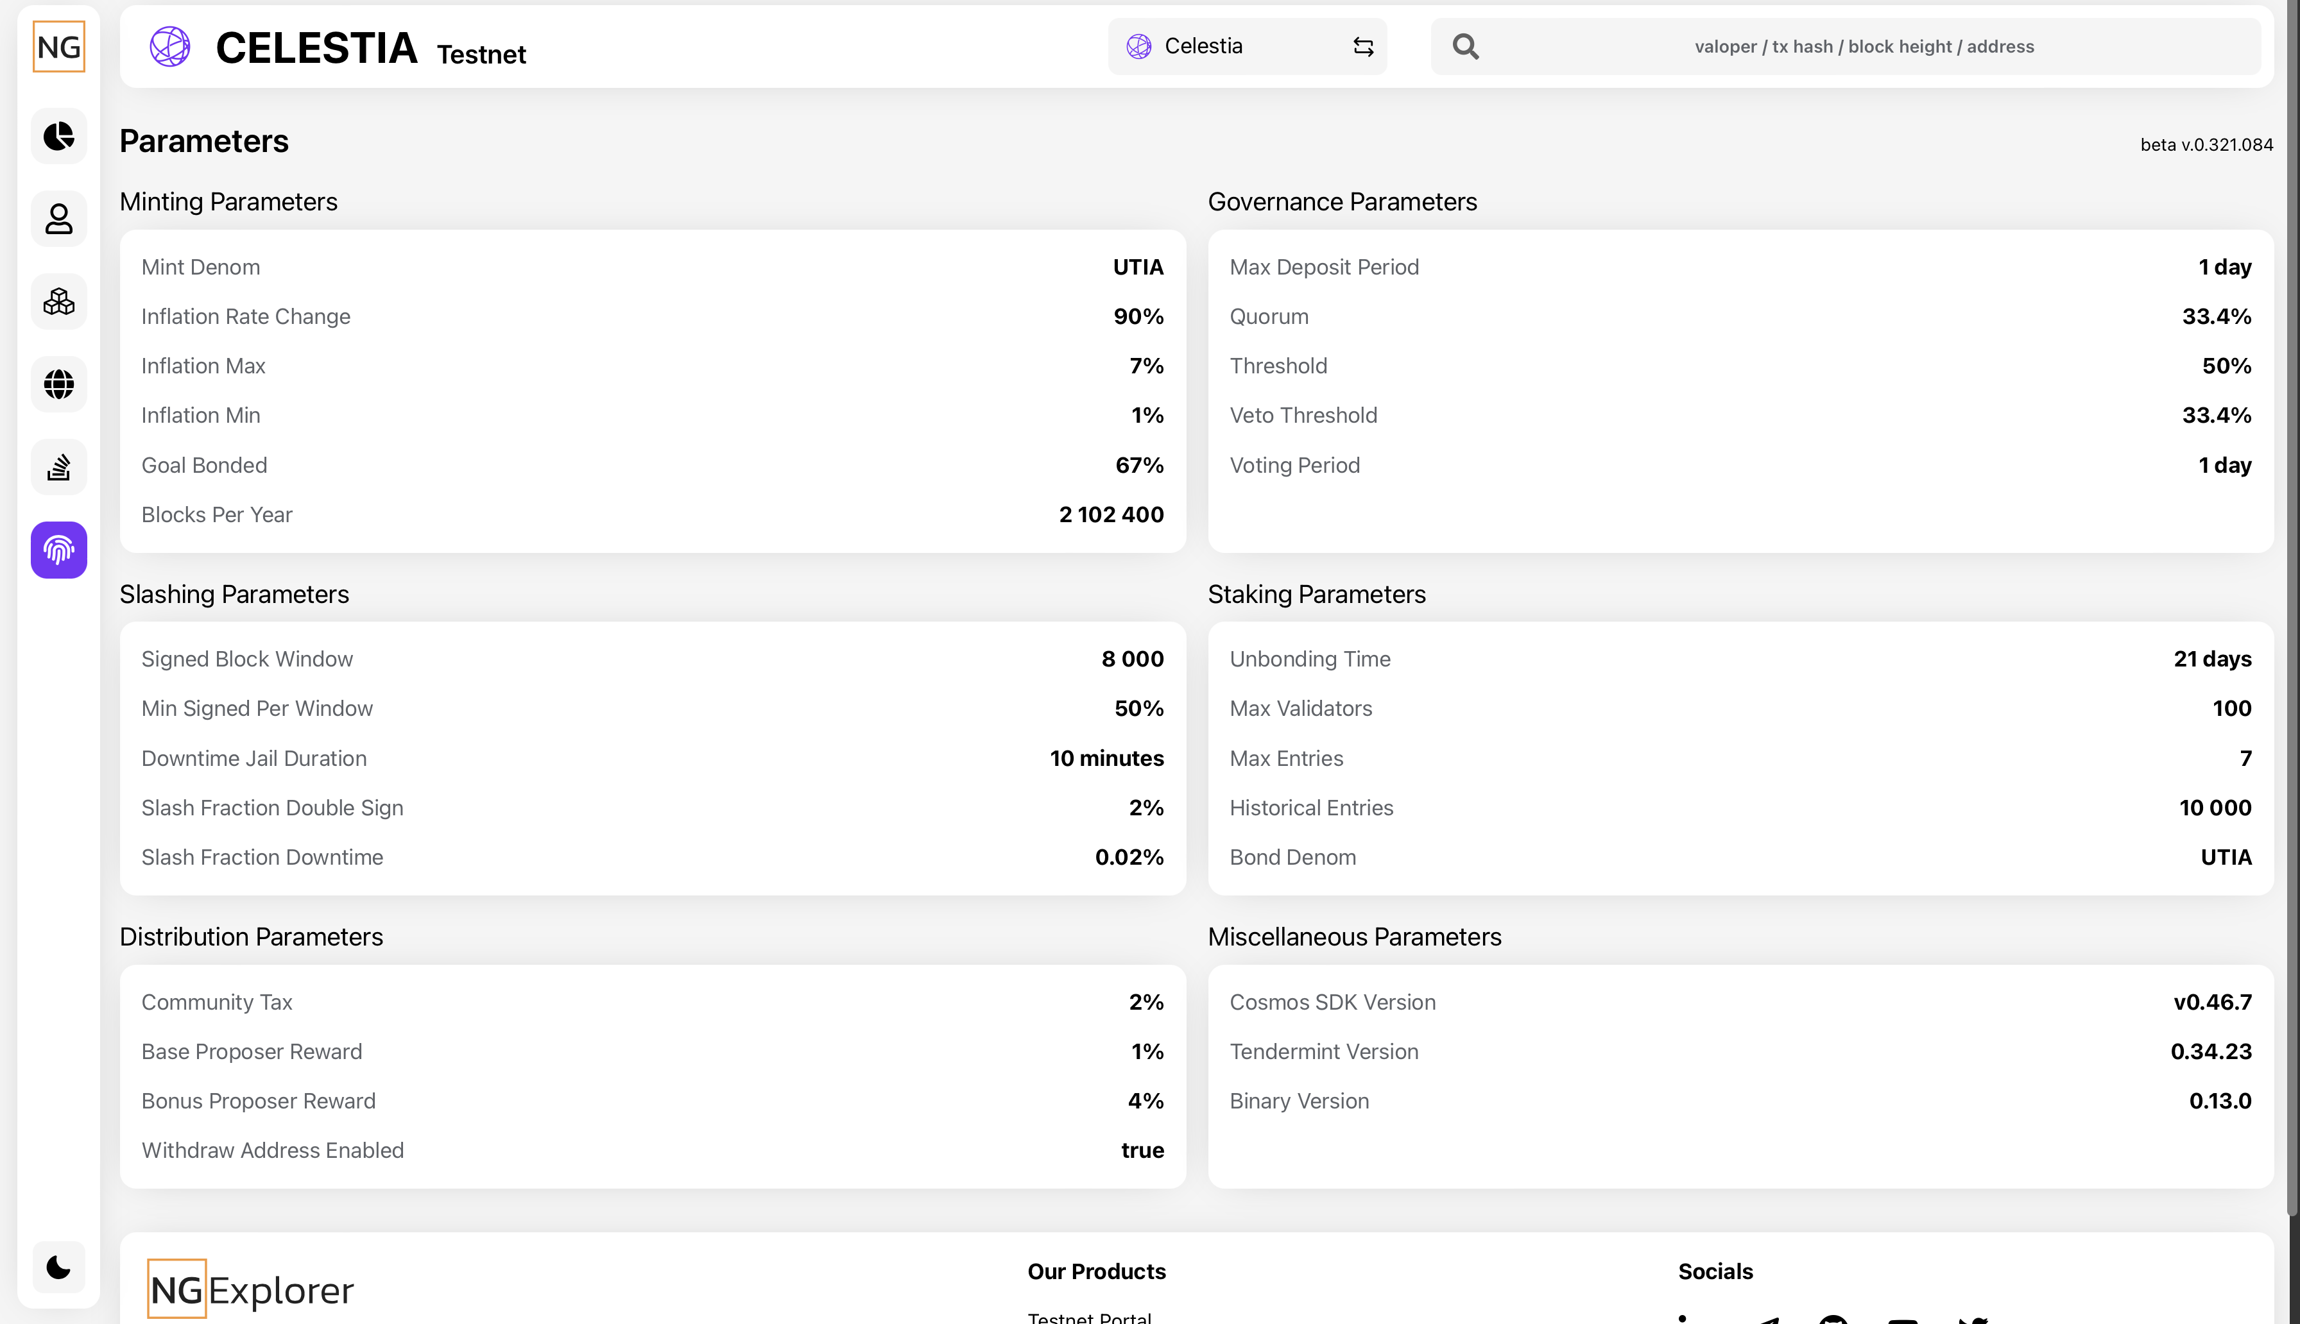Expand the Staking Parameters section
Viewport: 2300px width, 1324px height.
coord(1316,594)
